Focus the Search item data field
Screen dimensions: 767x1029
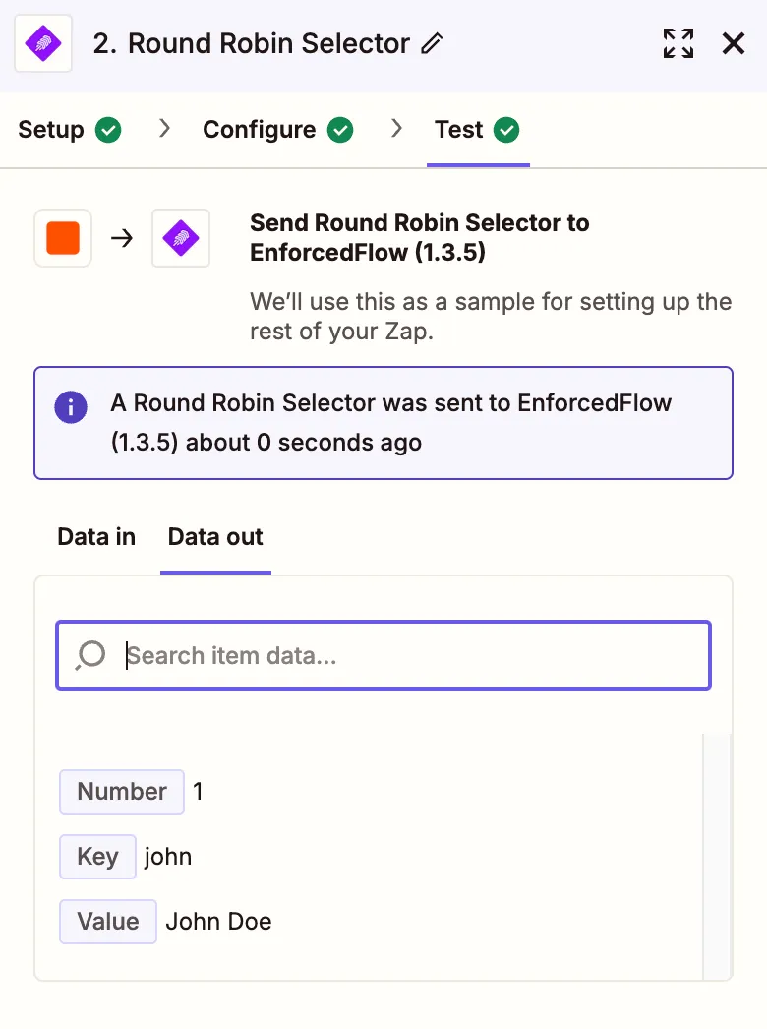point(413,655)
